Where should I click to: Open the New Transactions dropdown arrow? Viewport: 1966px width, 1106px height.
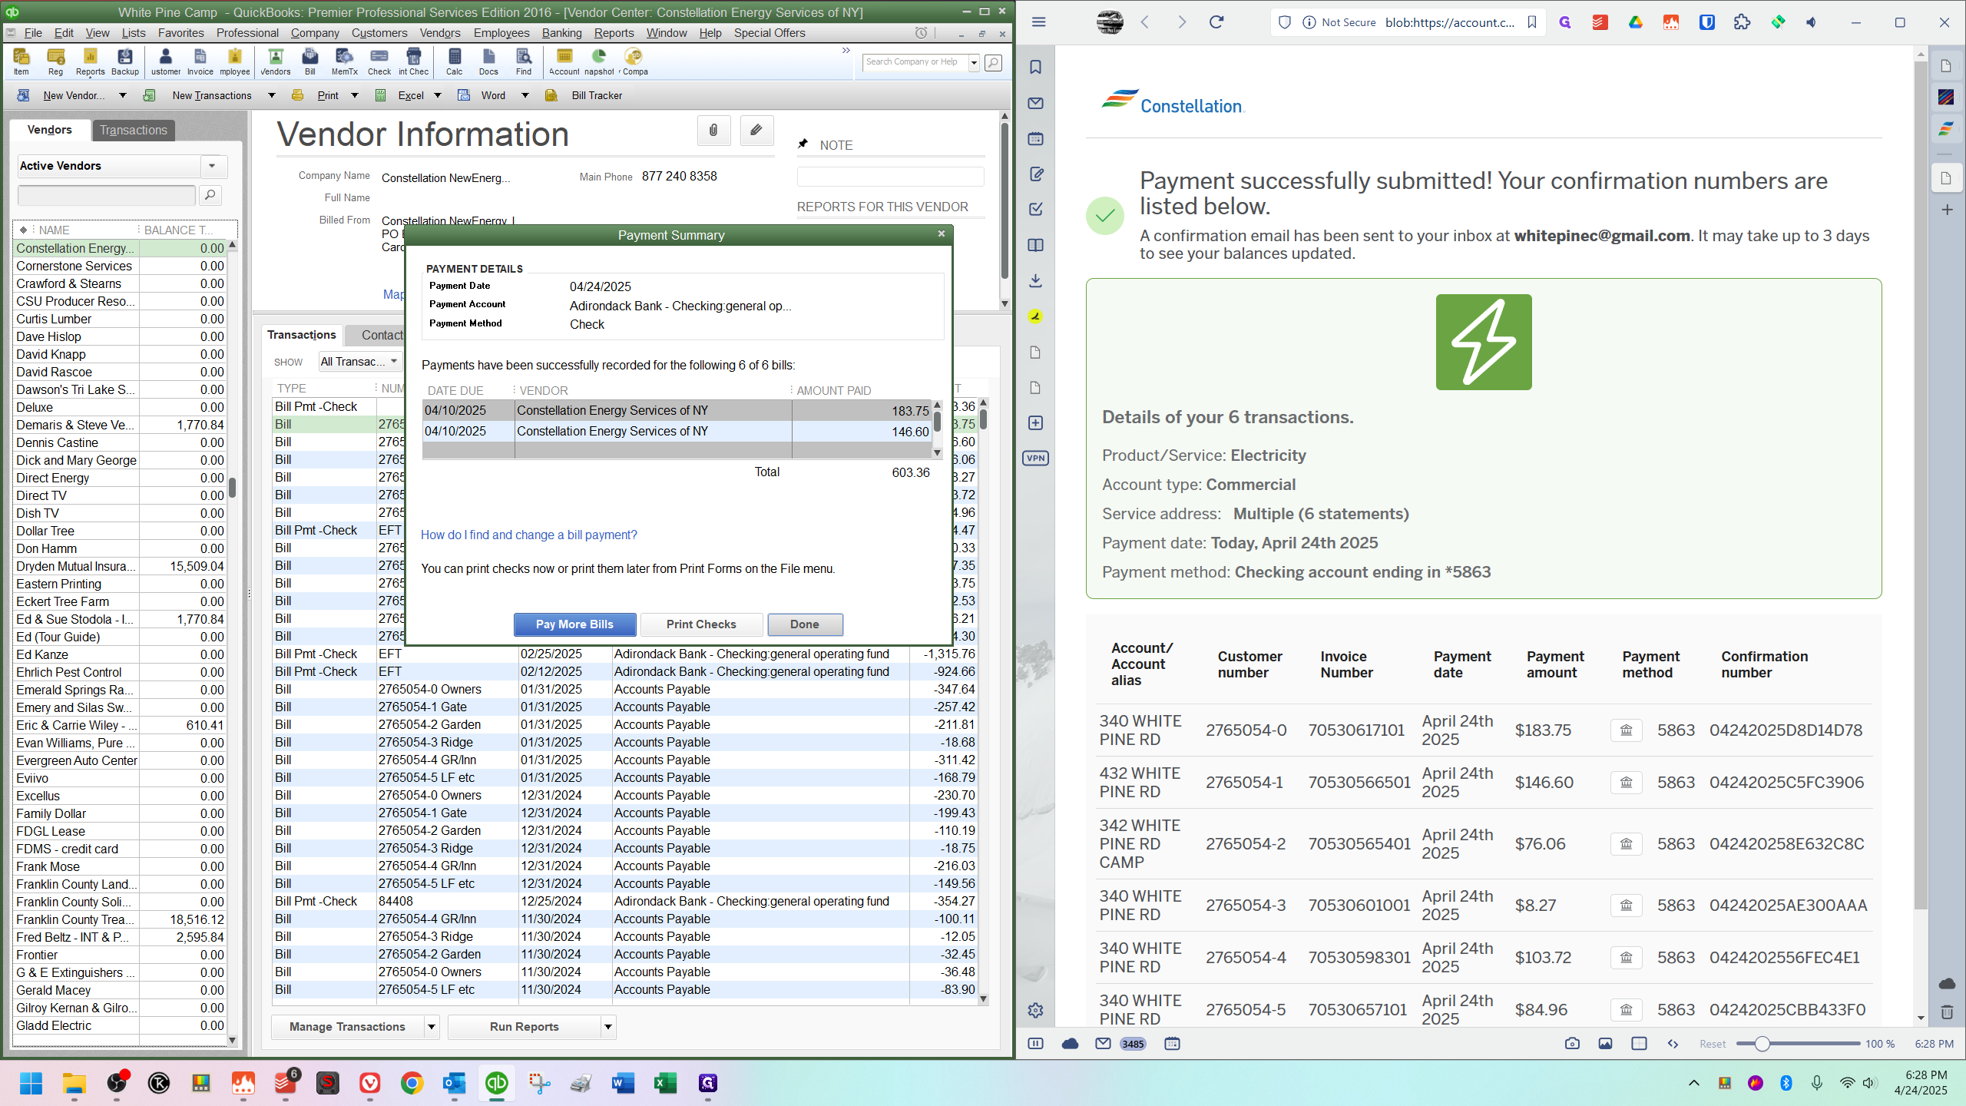pos(271,96)
